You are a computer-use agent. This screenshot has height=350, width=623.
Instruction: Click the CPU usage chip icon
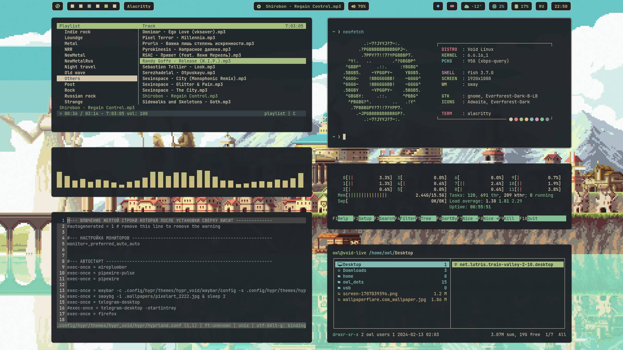pyautogui.click(x=494, y=6)
